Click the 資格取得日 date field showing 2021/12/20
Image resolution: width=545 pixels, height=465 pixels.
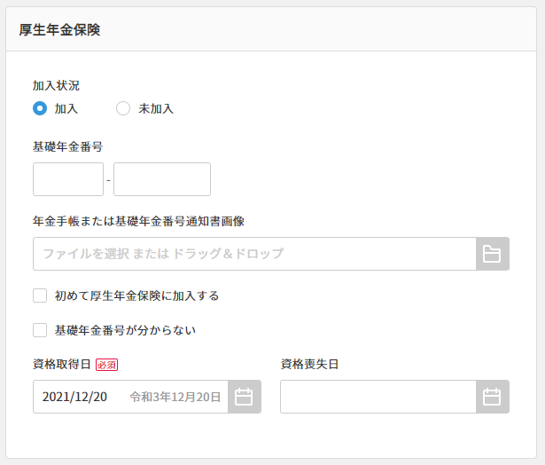pos(80,397)
